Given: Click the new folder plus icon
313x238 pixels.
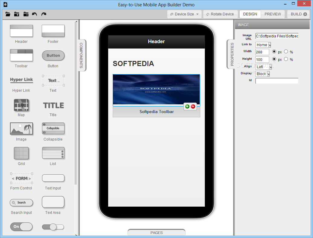Looking at the screenshot, I should tap(17, 14).
